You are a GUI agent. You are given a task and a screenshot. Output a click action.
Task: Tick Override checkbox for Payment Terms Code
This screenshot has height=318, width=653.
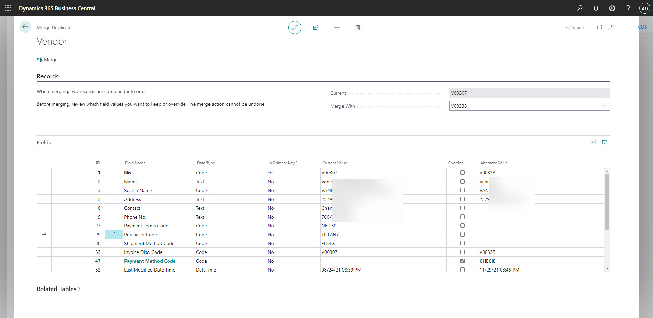(462, 226)
